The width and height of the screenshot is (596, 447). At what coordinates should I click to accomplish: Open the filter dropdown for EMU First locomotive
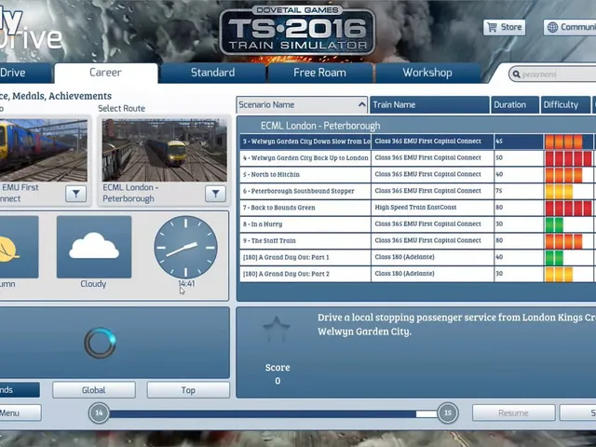click(76, 194)
